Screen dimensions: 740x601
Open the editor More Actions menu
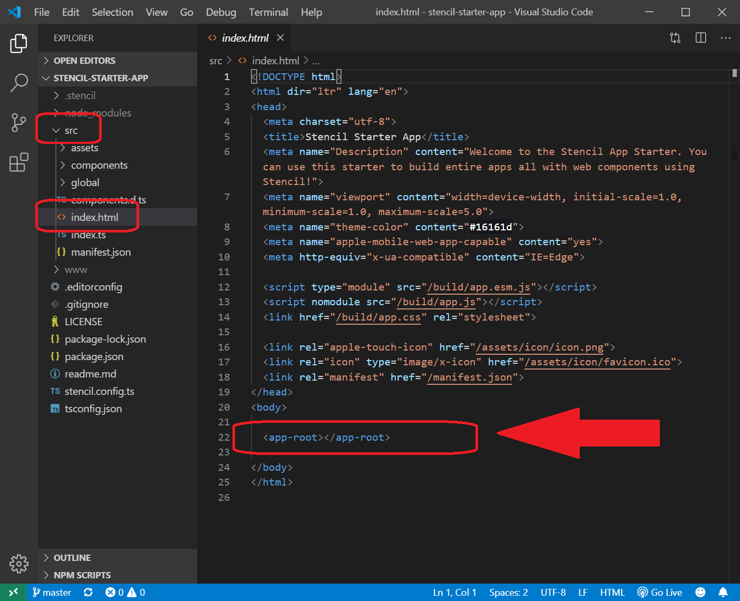pyautogui.click(x=726, y=38)
